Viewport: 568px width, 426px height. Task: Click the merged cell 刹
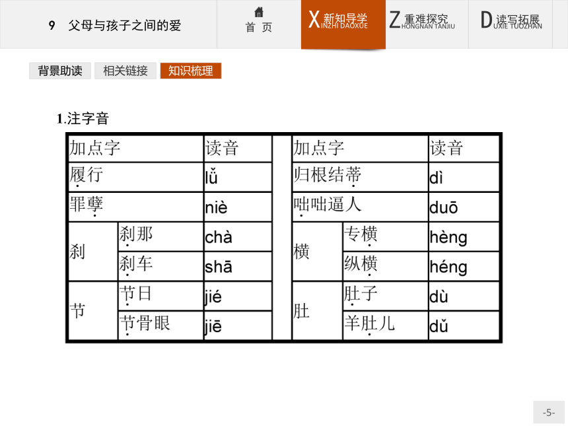click(x=92, y=251)
